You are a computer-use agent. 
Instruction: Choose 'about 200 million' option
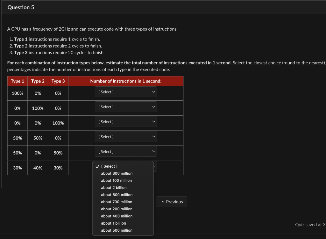coord(123,209)
